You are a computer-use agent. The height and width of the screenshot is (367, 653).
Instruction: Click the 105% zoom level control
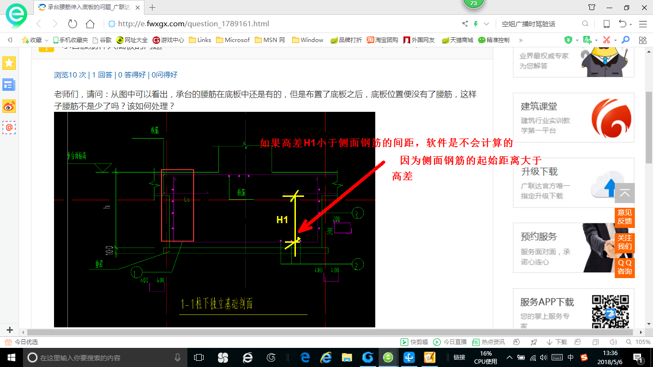638,342
